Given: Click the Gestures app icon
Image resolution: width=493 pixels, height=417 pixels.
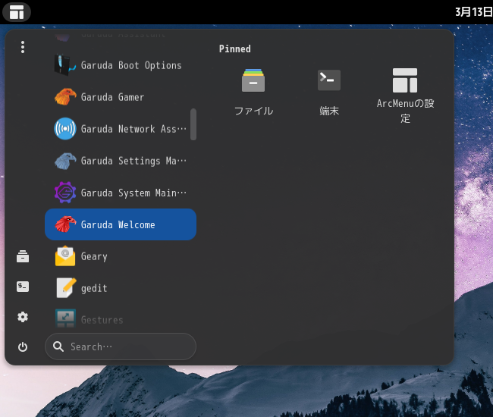Looking at the screenshot, I should click(65, 318).
